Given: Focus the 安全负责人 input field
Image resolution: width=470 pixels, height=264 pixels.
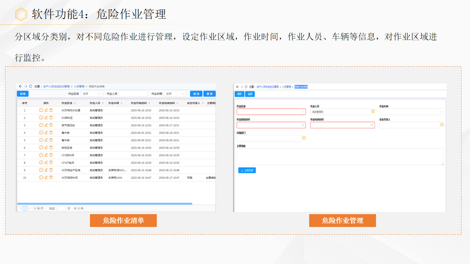Looking at the screenshot, I should pos(409,125).
